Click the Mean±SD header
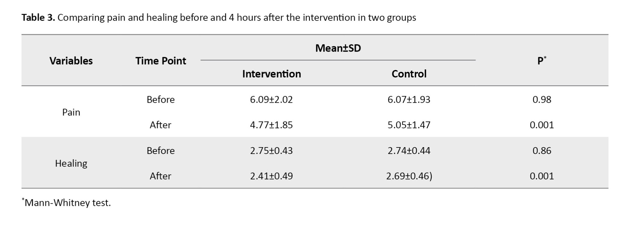Viewport: 623px width, 228px height. click(338, 48)
